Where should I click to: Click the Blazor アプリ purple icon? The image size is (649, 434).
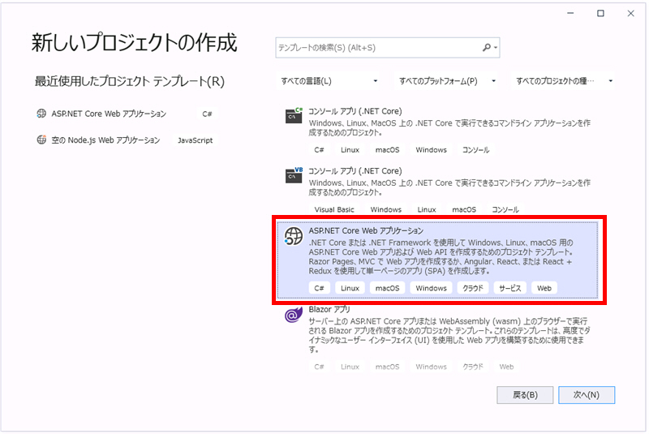pyautogui.click(x=294, y=315)
